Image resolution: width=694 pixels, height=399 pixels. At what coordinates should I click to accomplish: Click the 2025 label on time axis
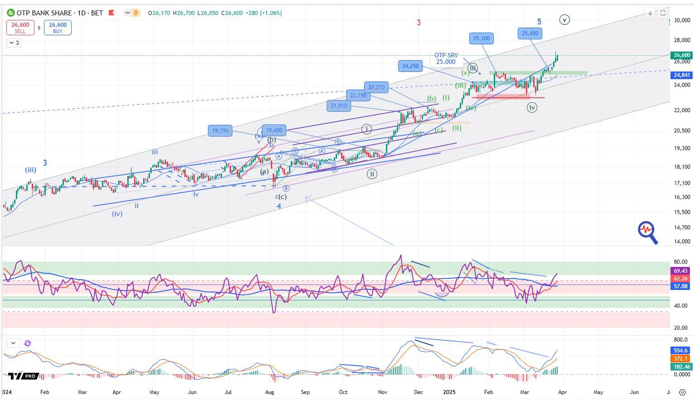(x=449, y=392)
